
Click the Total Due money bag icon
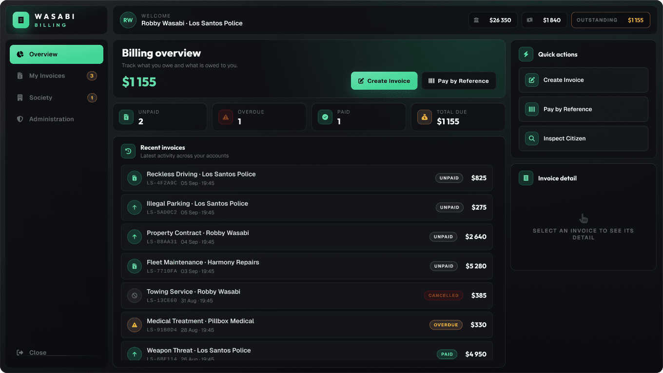[425, 117]
